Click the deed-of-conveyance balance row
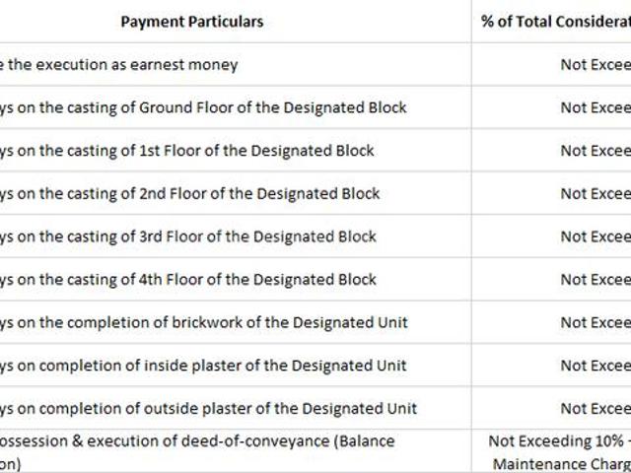The width and height of the screenshot is (631, 473). [x=197, y=452]
